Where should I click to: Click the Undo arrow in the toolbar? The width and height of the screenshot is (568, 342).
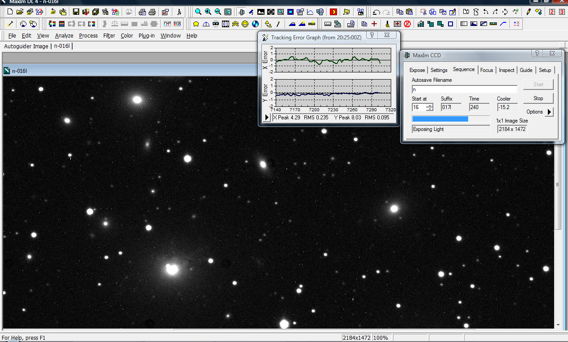pyautogui.click(x=376, y=12)
